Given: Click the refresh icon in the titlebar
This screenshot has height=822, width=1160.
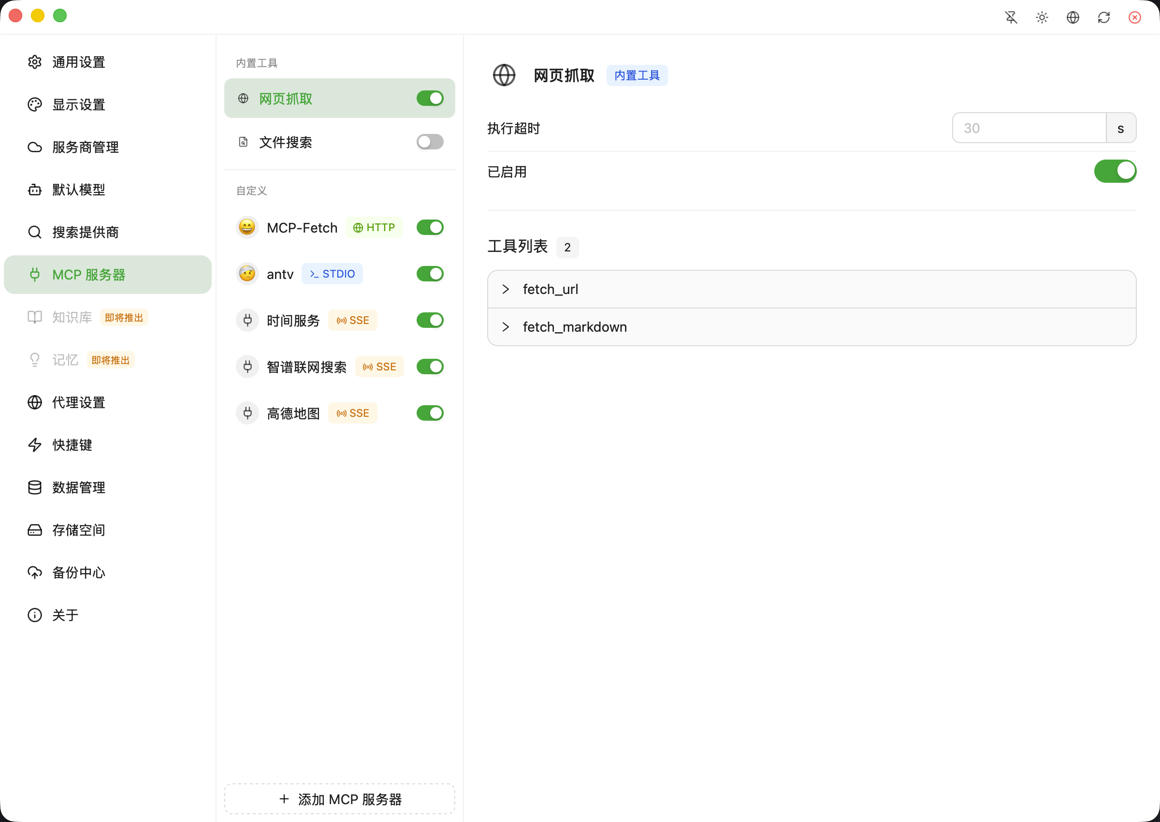Looking at the screenshot, I should 1104,17.
